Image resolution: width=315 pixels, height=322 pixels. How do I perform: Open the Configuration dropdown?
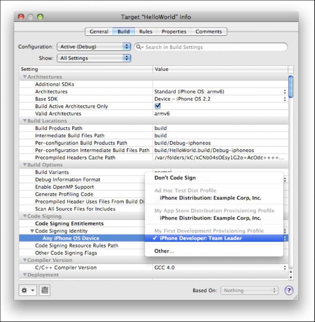click(94, 47)
